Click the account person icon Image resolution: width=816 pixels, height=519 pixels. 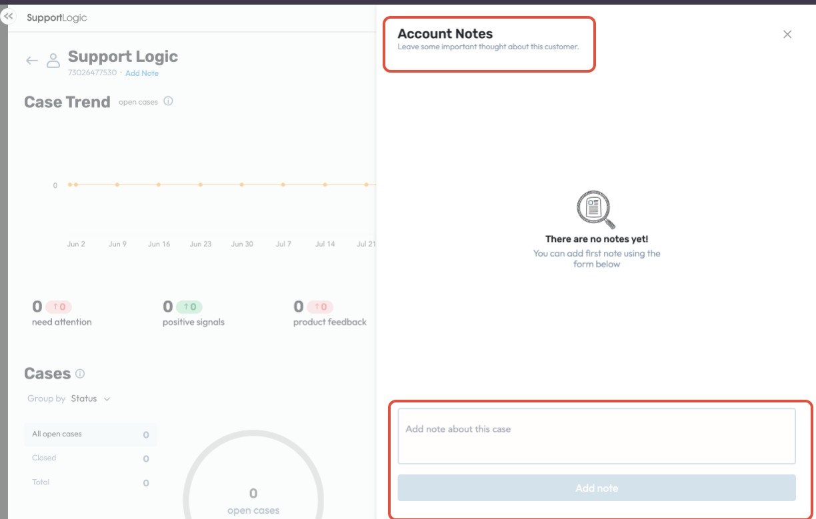pyautogui.click(x=53, y=61)
